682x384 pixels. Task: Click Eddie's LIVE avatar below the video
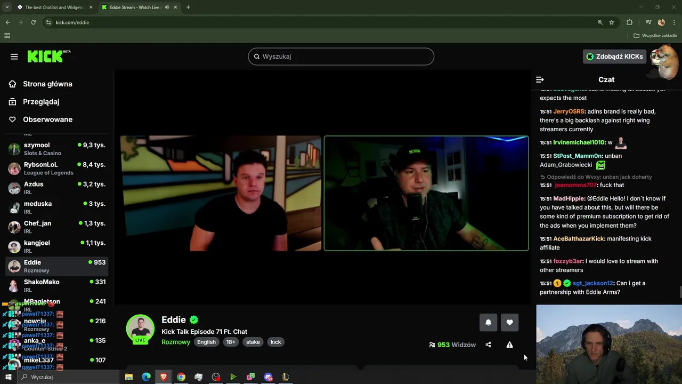coord(140,329)
